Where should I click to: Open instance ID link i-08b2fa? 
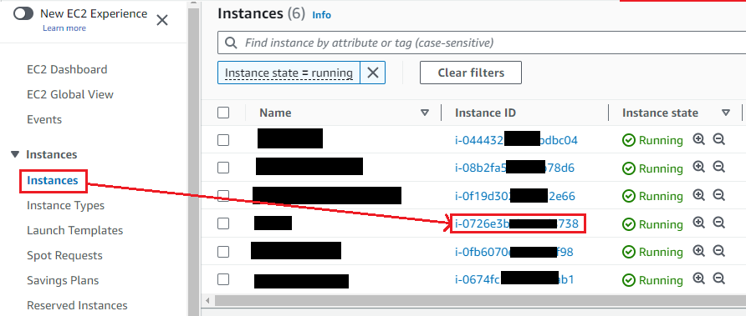(515, 168)
